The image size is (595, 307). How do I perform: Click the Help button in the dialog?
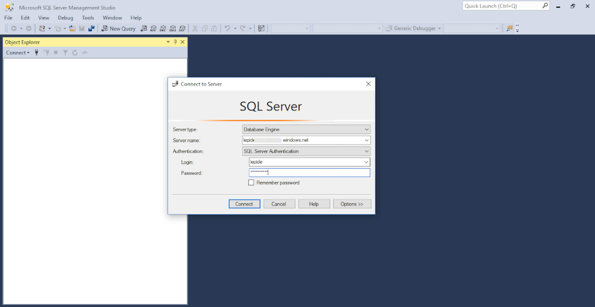click(x=314, y=204)
